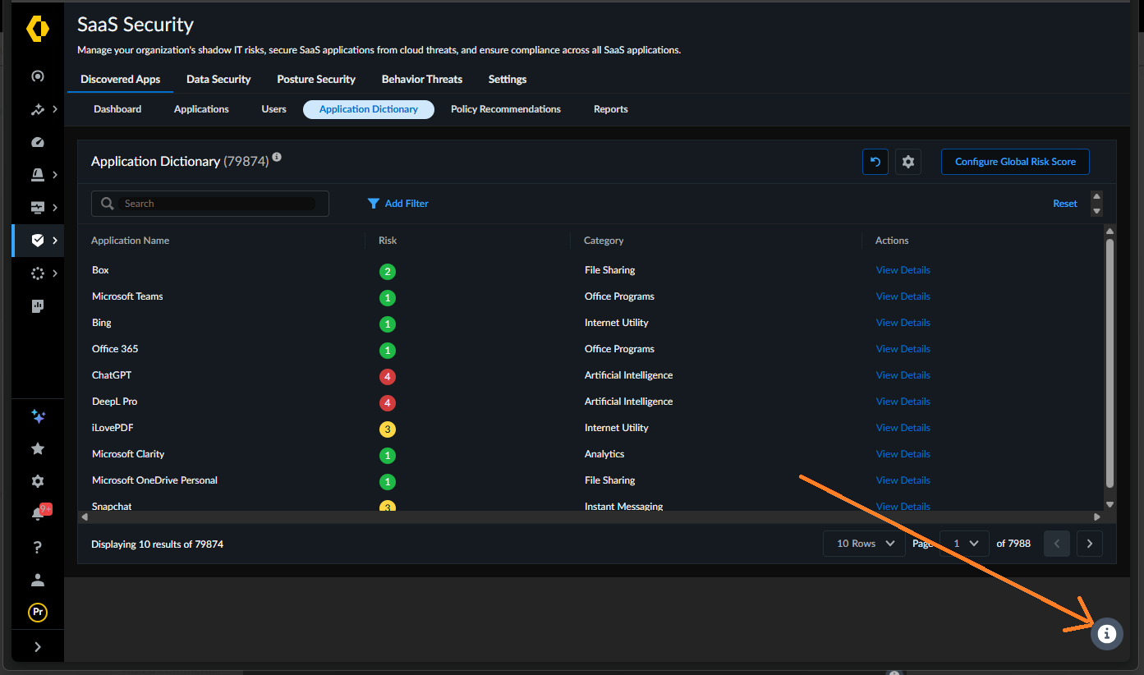Open View Details for ChatGPT

(903, 375)
